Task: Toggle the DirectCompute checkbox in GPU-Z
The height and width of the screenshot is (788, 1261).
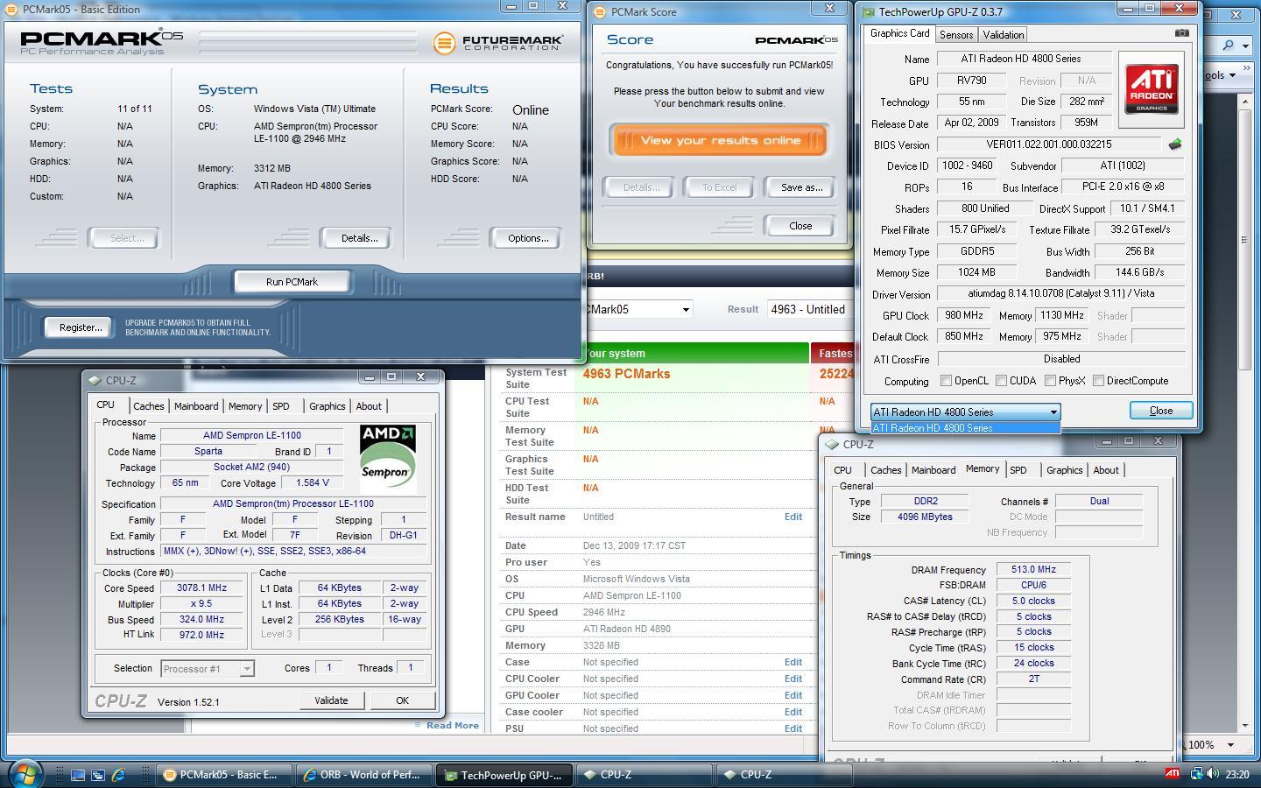Action: [1098, 381]
